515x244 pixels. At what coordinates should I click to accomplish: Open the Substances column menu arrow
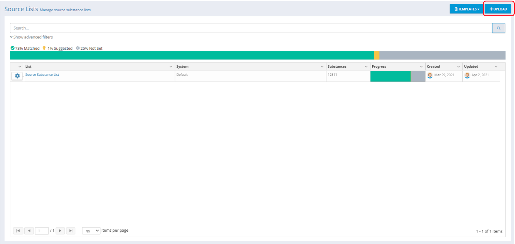tap(366, 67)
